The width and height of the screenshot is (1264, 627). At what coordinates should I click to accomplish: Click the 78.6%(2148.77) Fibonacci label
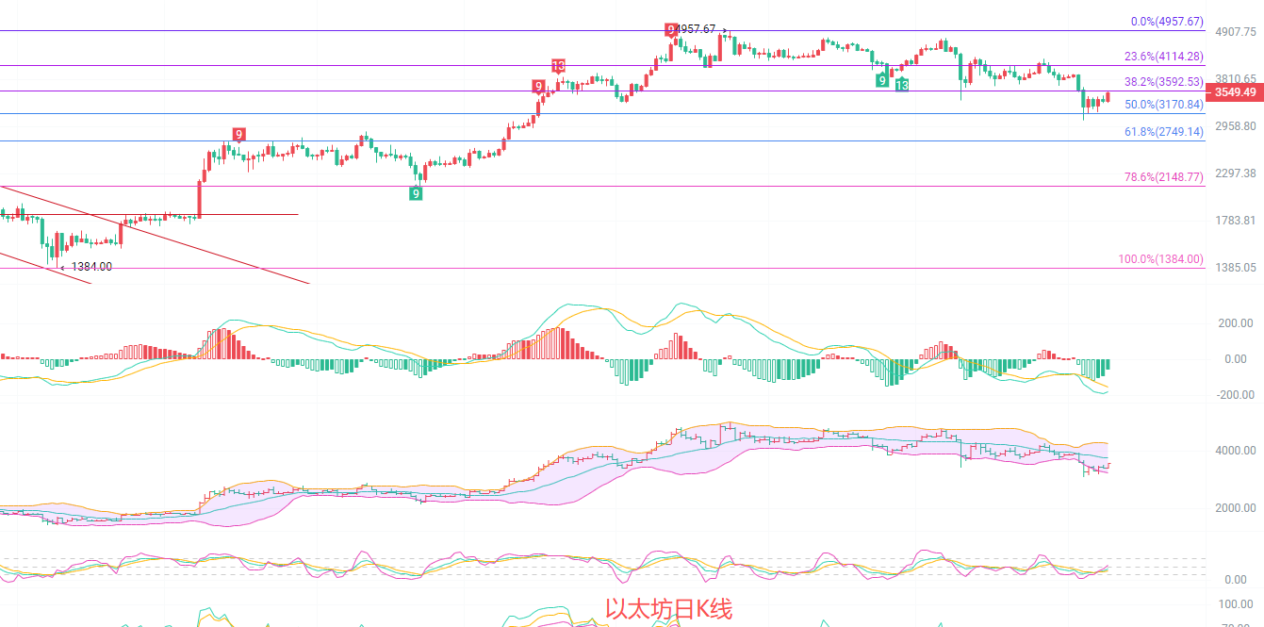tap(1163, 177)
